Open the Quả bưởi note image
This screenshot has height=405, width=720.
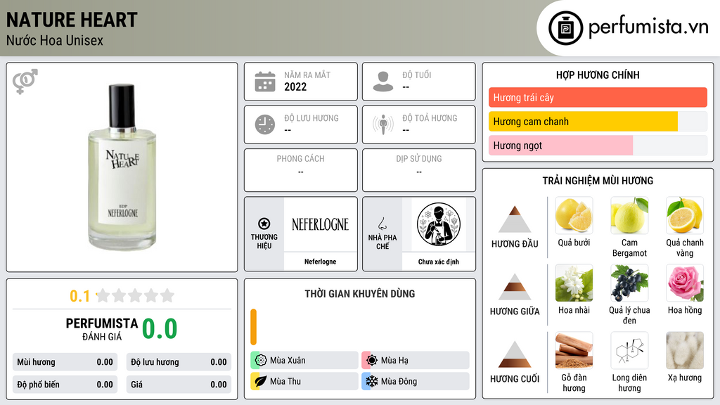(574, 215)
